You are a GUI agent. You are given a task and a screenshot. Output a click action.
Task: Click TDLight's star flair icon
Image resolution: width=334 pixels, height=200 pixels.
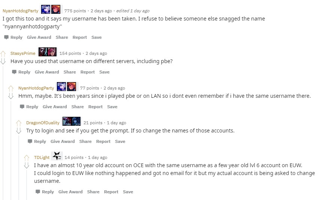pos(57,156)
